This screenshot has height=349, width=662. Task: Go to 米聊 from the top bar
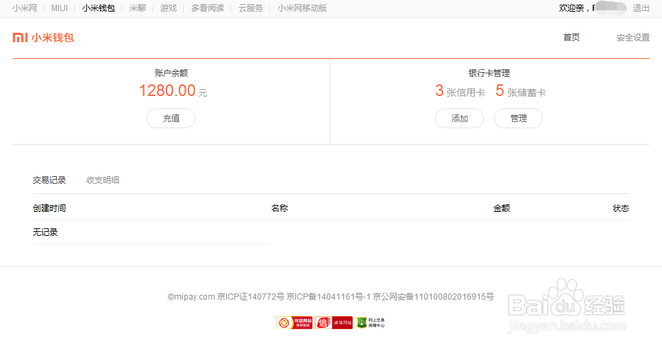[138, 8]
